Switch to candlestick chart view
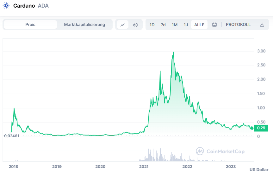The width and height of the screenshot is (273, 179). [x=135, y=25]
